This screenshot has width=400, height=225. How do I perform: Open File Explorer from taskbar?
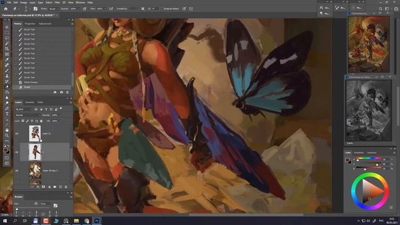click(76, 221)
